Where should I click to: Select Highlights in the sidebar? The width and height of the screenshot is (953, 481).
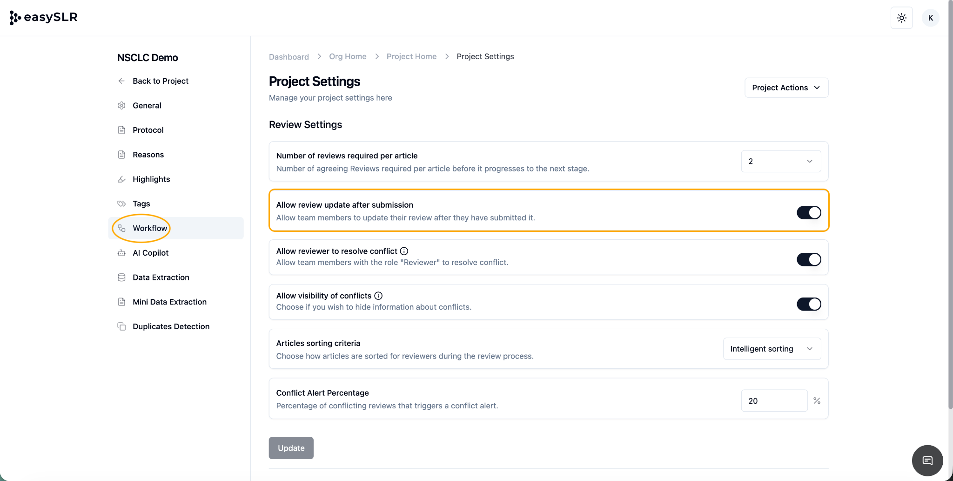tap(151, 179)
